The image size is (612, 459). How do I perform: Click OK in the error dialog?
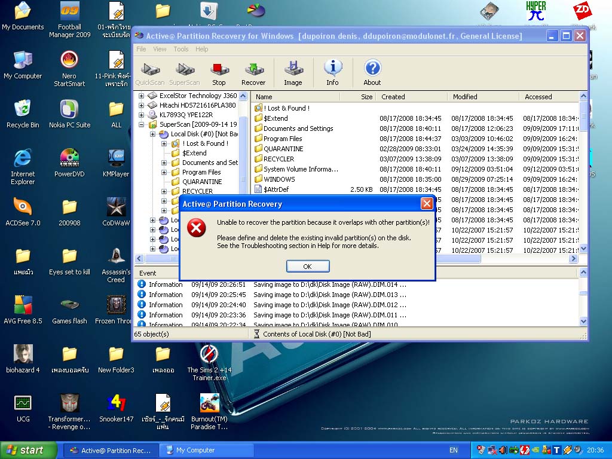coord(308,266)
